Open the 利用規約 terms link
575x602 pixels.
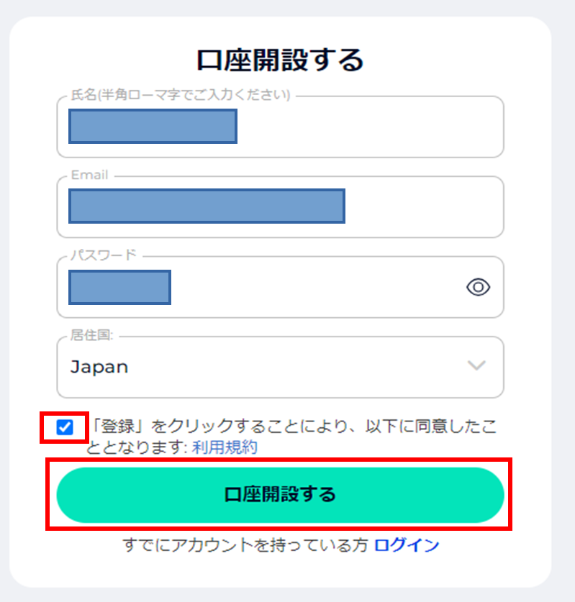click(225, 447)
